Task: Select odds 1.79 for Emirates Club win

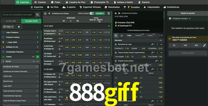Action: 67,32
